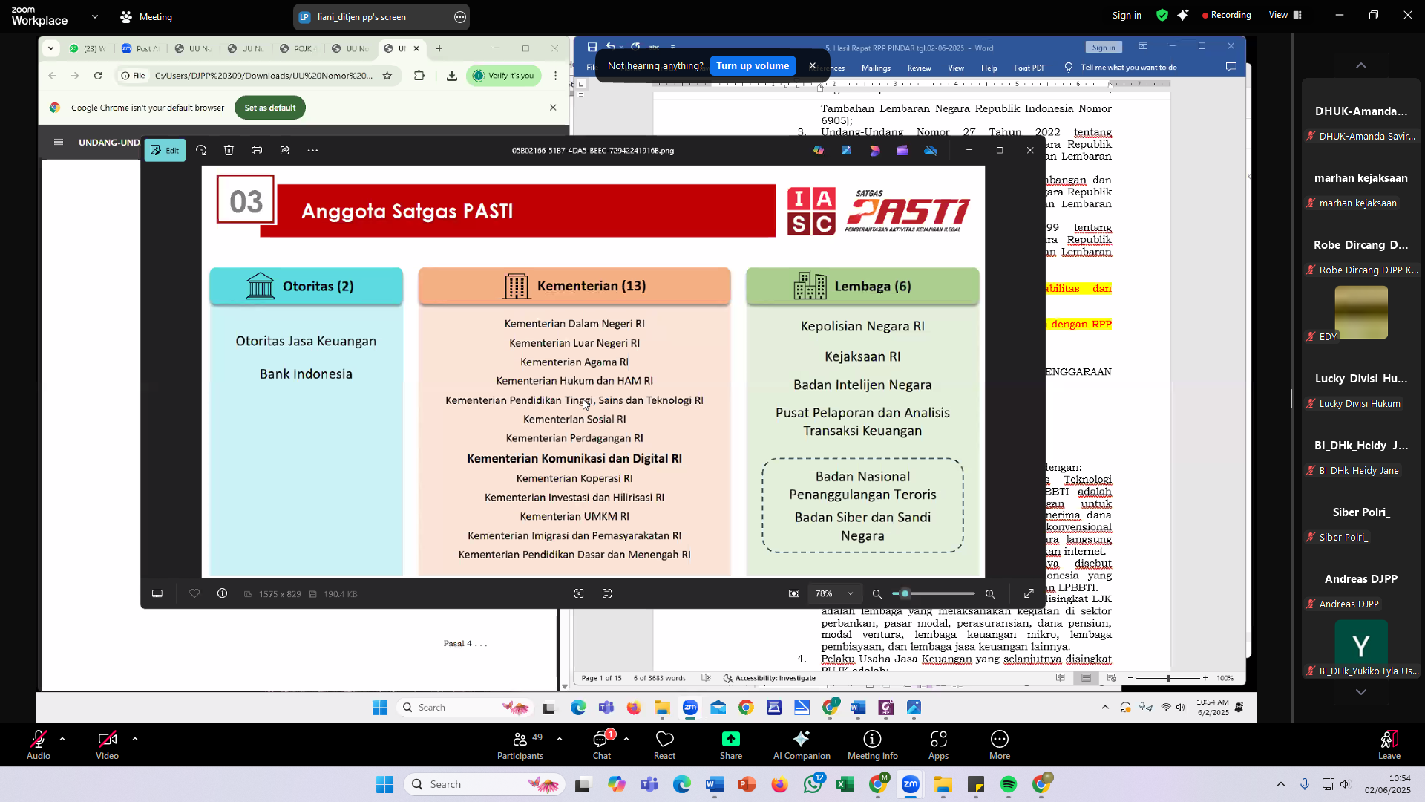Adjust the Photos zoom slider
The width and height of the screenshot is (1425, 802).
click(x=934, y=594)
